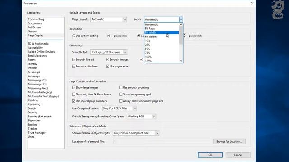The height and width of the screenshot is (162, 289).
Task: Select Commenting category
Action: pos(36,19)
